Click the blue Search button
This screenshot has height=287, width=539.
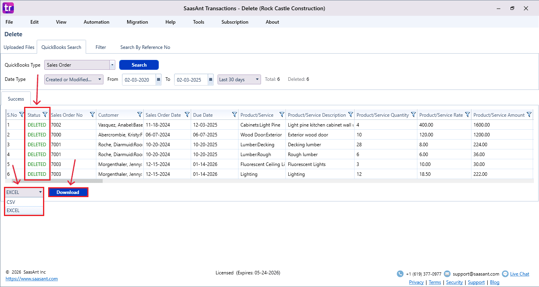pyautogui.click(x=139, y=65)
